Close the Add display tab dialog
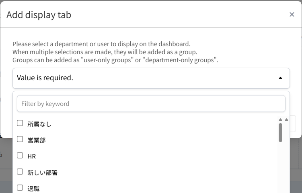 [292, 14]
